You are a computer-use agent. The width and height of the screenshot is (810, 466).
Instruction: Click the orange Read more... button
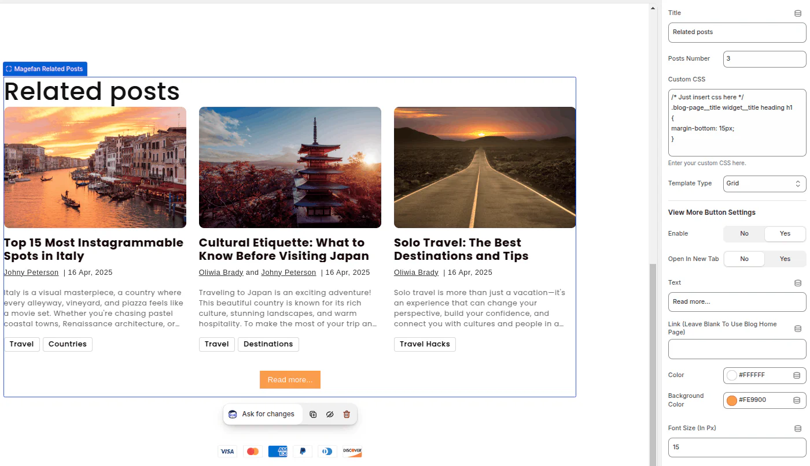click(290, 379)
